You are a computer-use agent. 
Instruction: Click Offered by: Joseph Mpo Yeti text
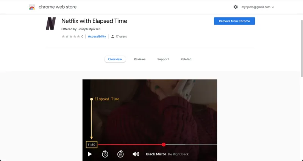click(x=81, y=29)
